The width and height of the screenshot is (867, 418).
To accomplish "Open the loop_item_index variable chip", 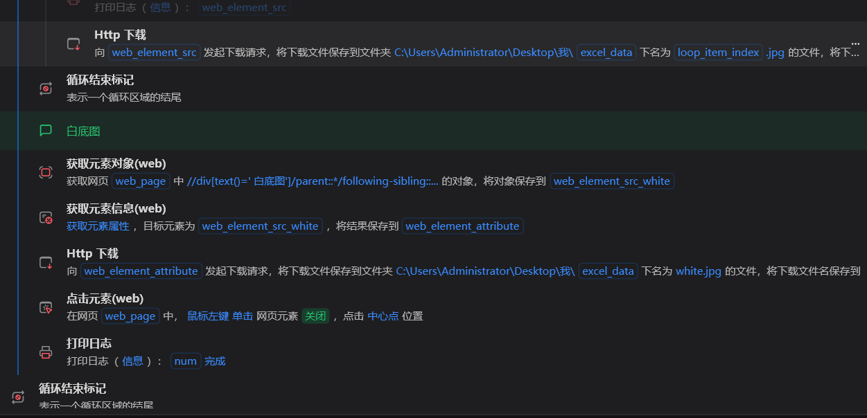I will pos(718,52).
